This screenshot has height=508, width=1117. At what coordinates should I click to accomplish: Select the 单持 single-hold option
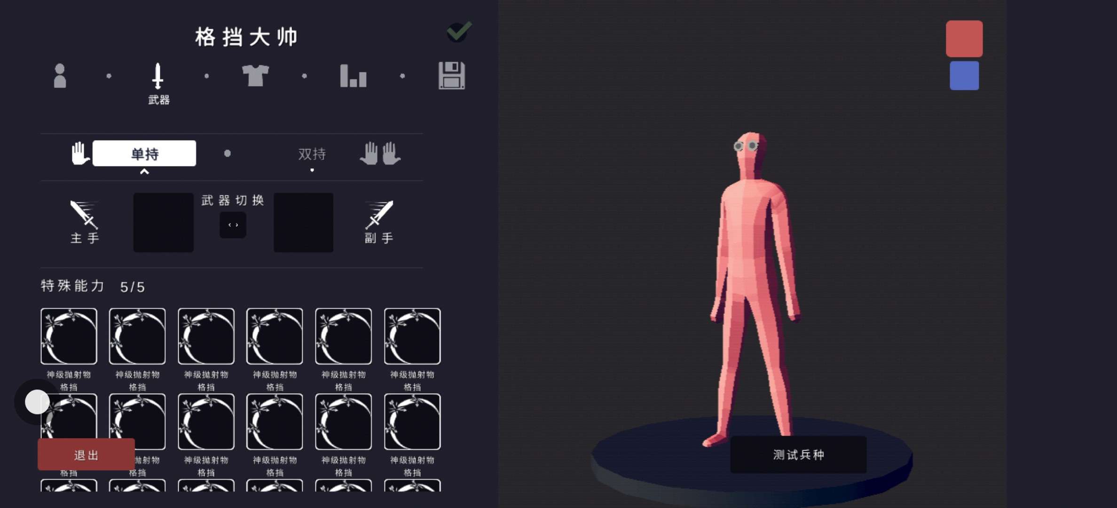pyautogui.click(x=144, y=153)
